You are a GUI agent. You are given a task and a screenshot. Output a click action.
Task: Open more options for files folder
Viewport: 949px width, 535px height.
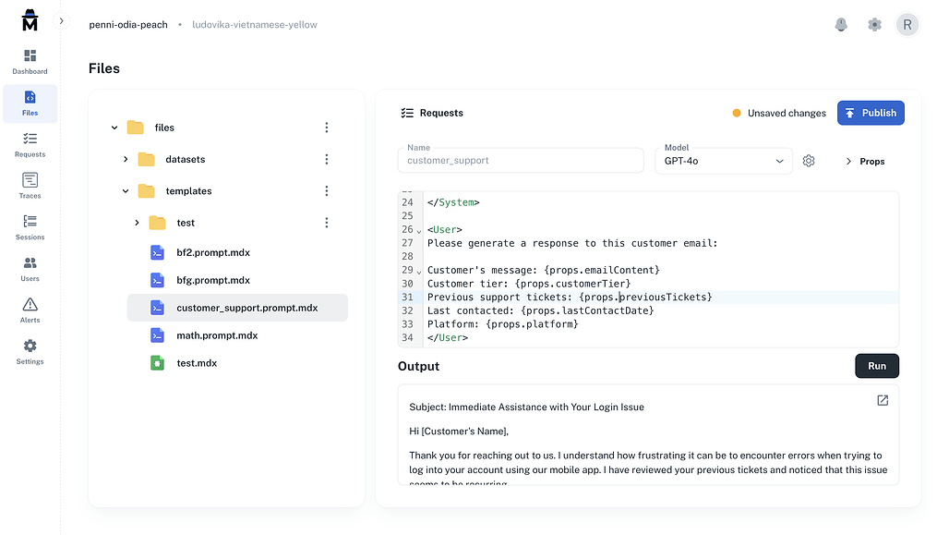(327, 128)
